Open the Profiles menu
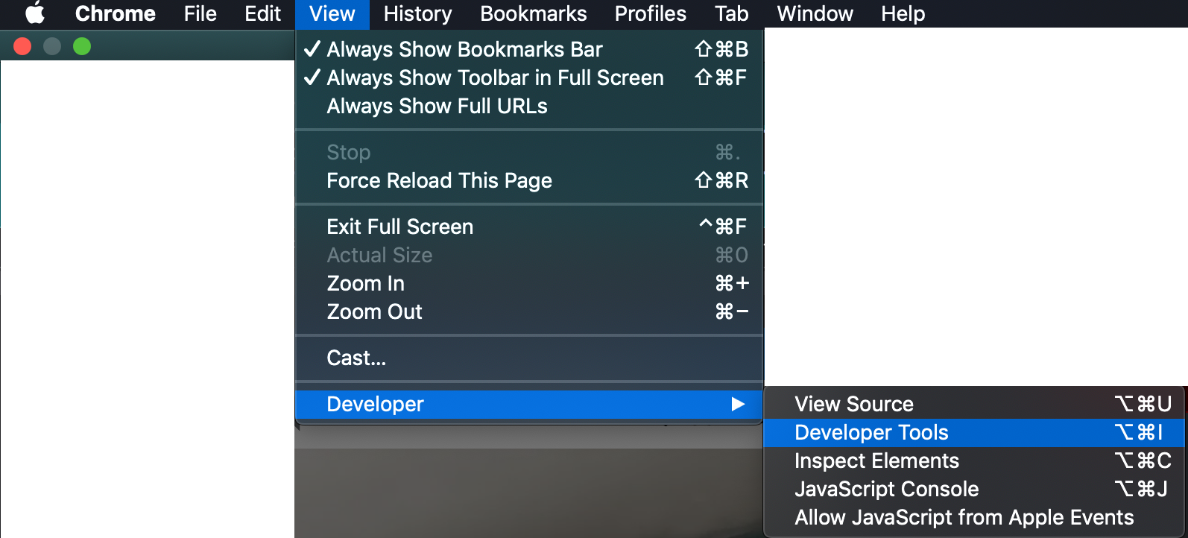Screen dimensions: 1188x538 (x=651, y=13)
